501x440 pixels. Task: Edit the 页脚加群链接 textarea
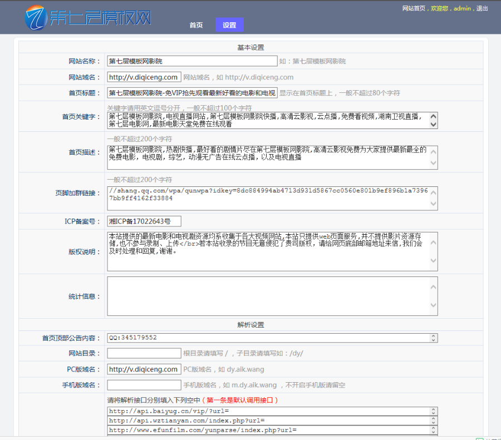tap(272, 198)
